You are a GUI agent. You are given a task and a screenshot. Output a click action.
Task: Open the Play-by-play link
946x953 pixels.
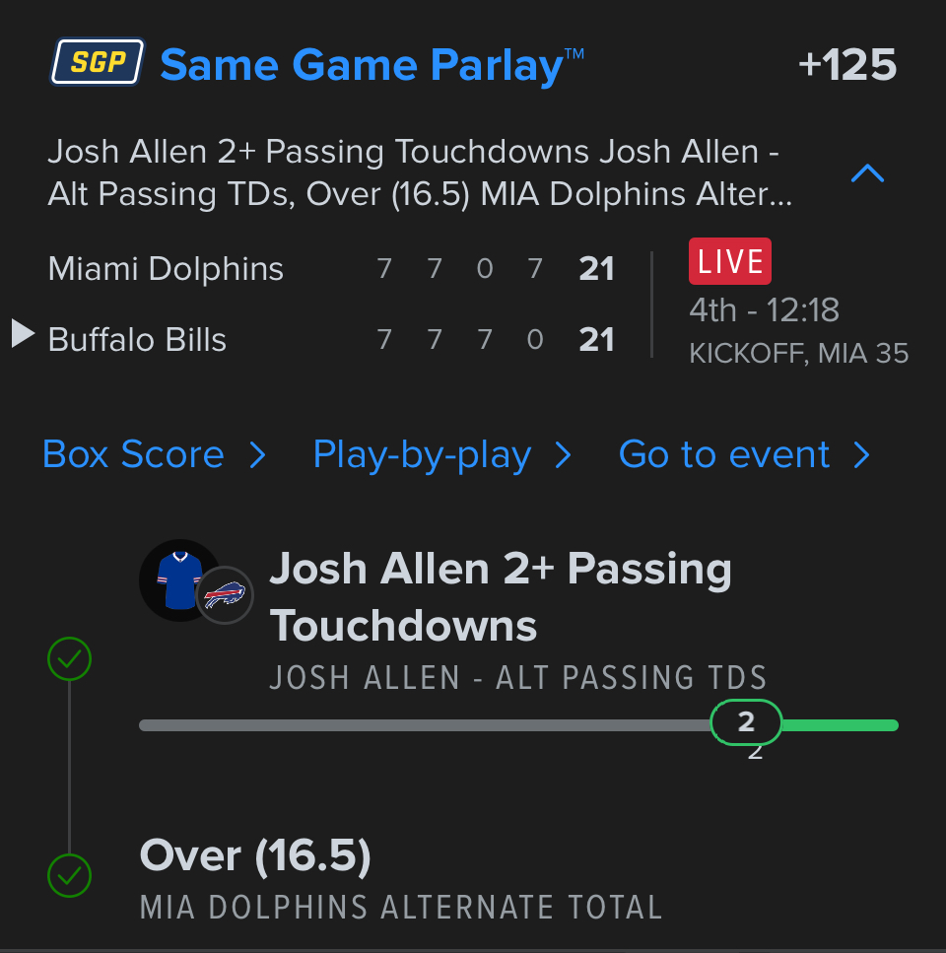click(x=422, y=454)
